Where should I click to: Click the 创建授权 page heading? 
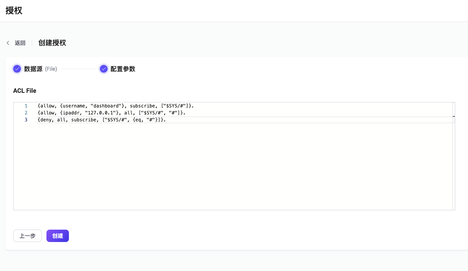click(52, 43)
